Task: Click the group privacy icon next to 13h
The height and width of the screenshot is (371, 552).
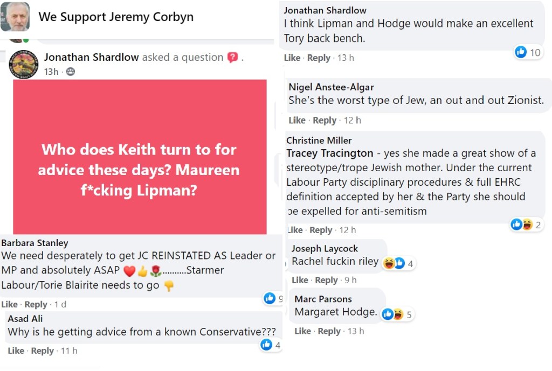Action: click(x=71, y=72)
